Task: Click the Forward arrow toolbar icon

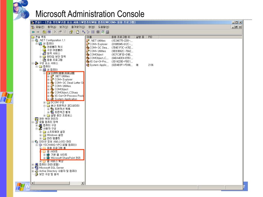Action: (38, 32)
